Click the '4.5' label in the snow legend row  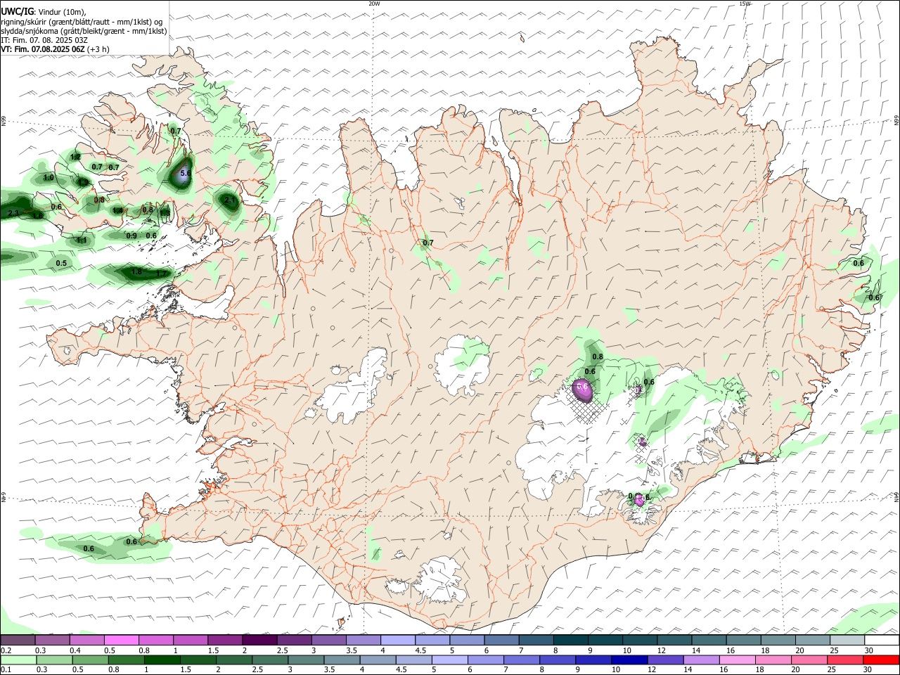coord(420,650)
